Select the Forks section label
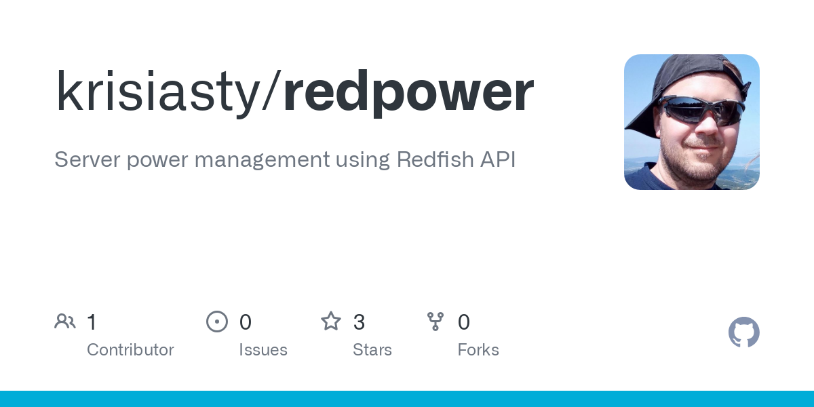The image size is (814, 407). (x=478, y=349)
